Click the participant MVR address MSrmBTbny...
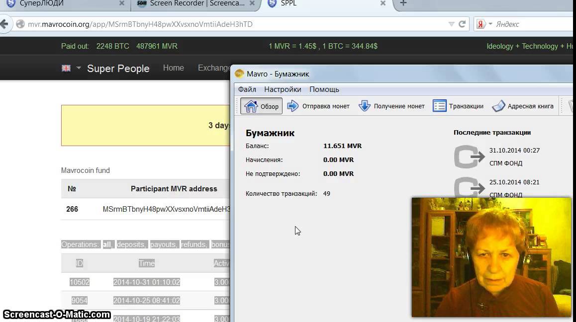The width and height of the screenshot is (576, 322). click(167, 209)
